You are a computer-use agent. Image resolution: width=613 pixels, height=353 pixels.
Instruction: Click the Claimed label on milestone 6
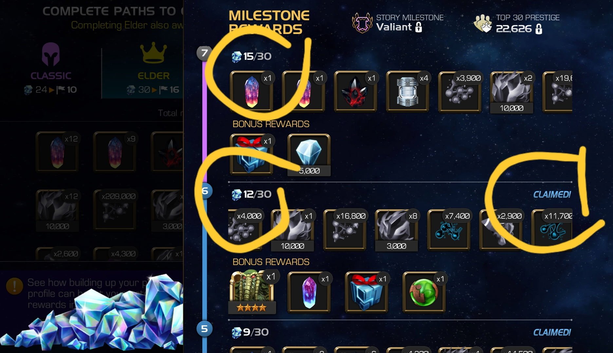[x=552, y=194]
